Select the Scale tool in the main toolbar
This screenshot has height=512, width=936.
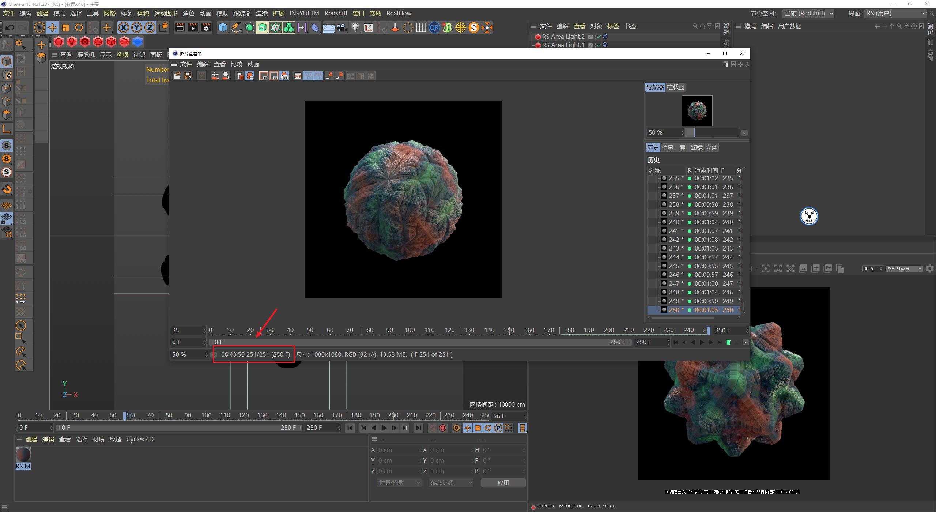(66, 27)
